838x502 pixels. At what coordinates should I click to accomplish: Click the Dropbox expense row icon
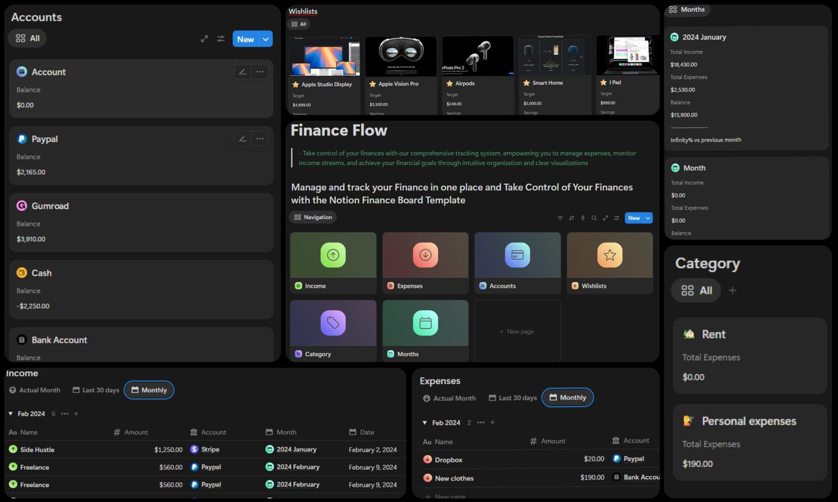427,460
